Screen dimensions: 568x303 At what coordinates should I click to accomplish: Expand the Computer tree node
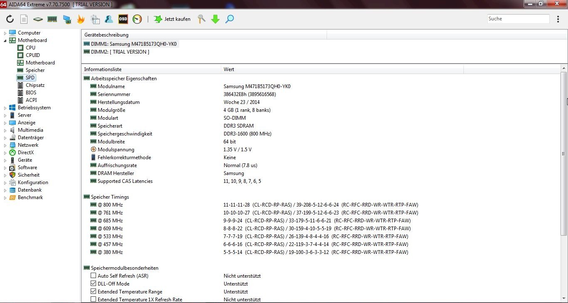[5, 33]
